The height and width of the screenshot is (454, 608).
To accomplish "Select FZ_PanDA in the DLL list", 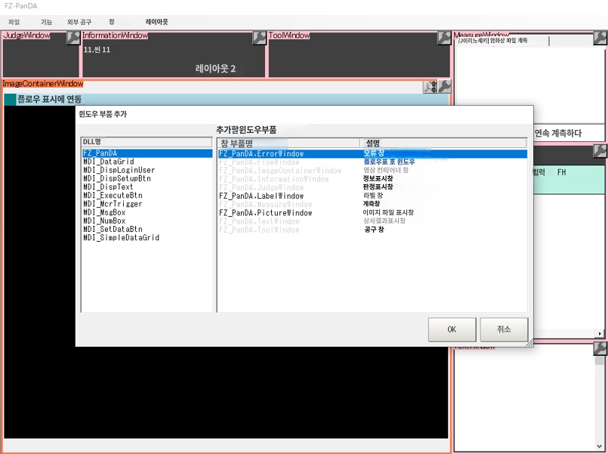I will (147, 153).
